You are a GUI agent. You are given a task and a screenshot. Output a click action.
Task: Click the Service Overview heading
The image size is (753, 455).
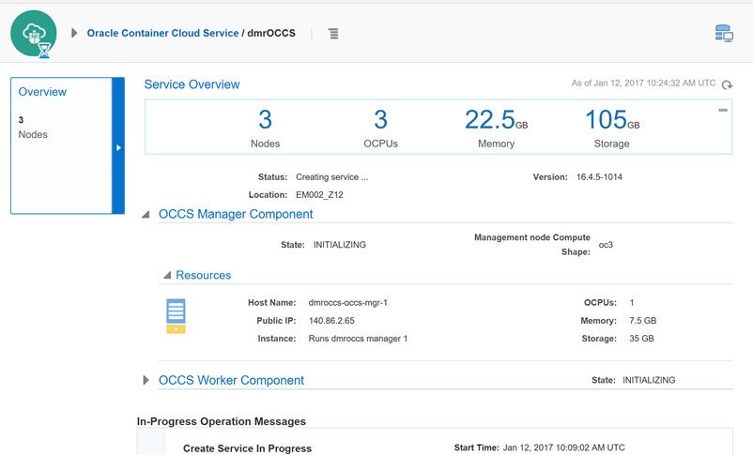click(192, 84)
